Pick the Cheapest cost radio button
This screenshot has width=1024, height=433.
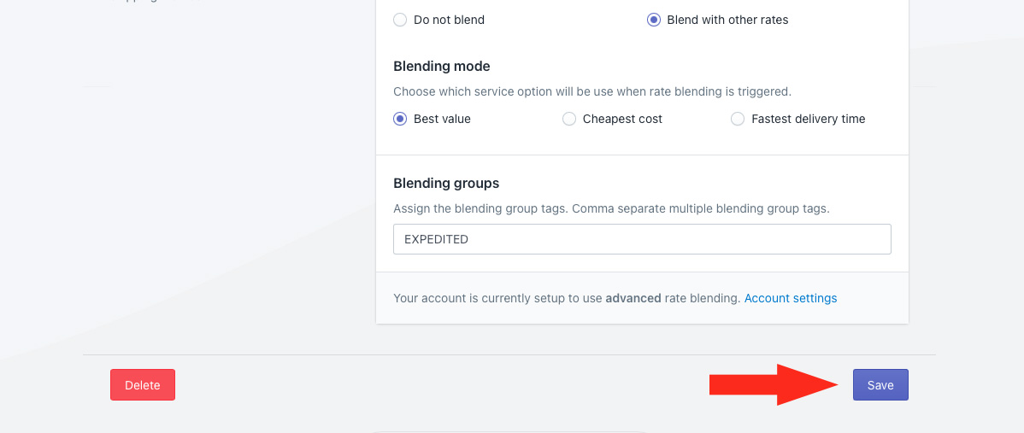[569, 119]
